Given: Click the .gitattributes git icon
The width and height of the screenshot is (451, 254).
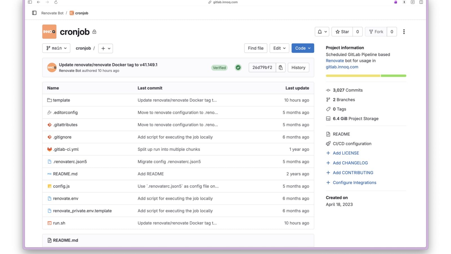Looking at the screenshot, I should 49,125.
